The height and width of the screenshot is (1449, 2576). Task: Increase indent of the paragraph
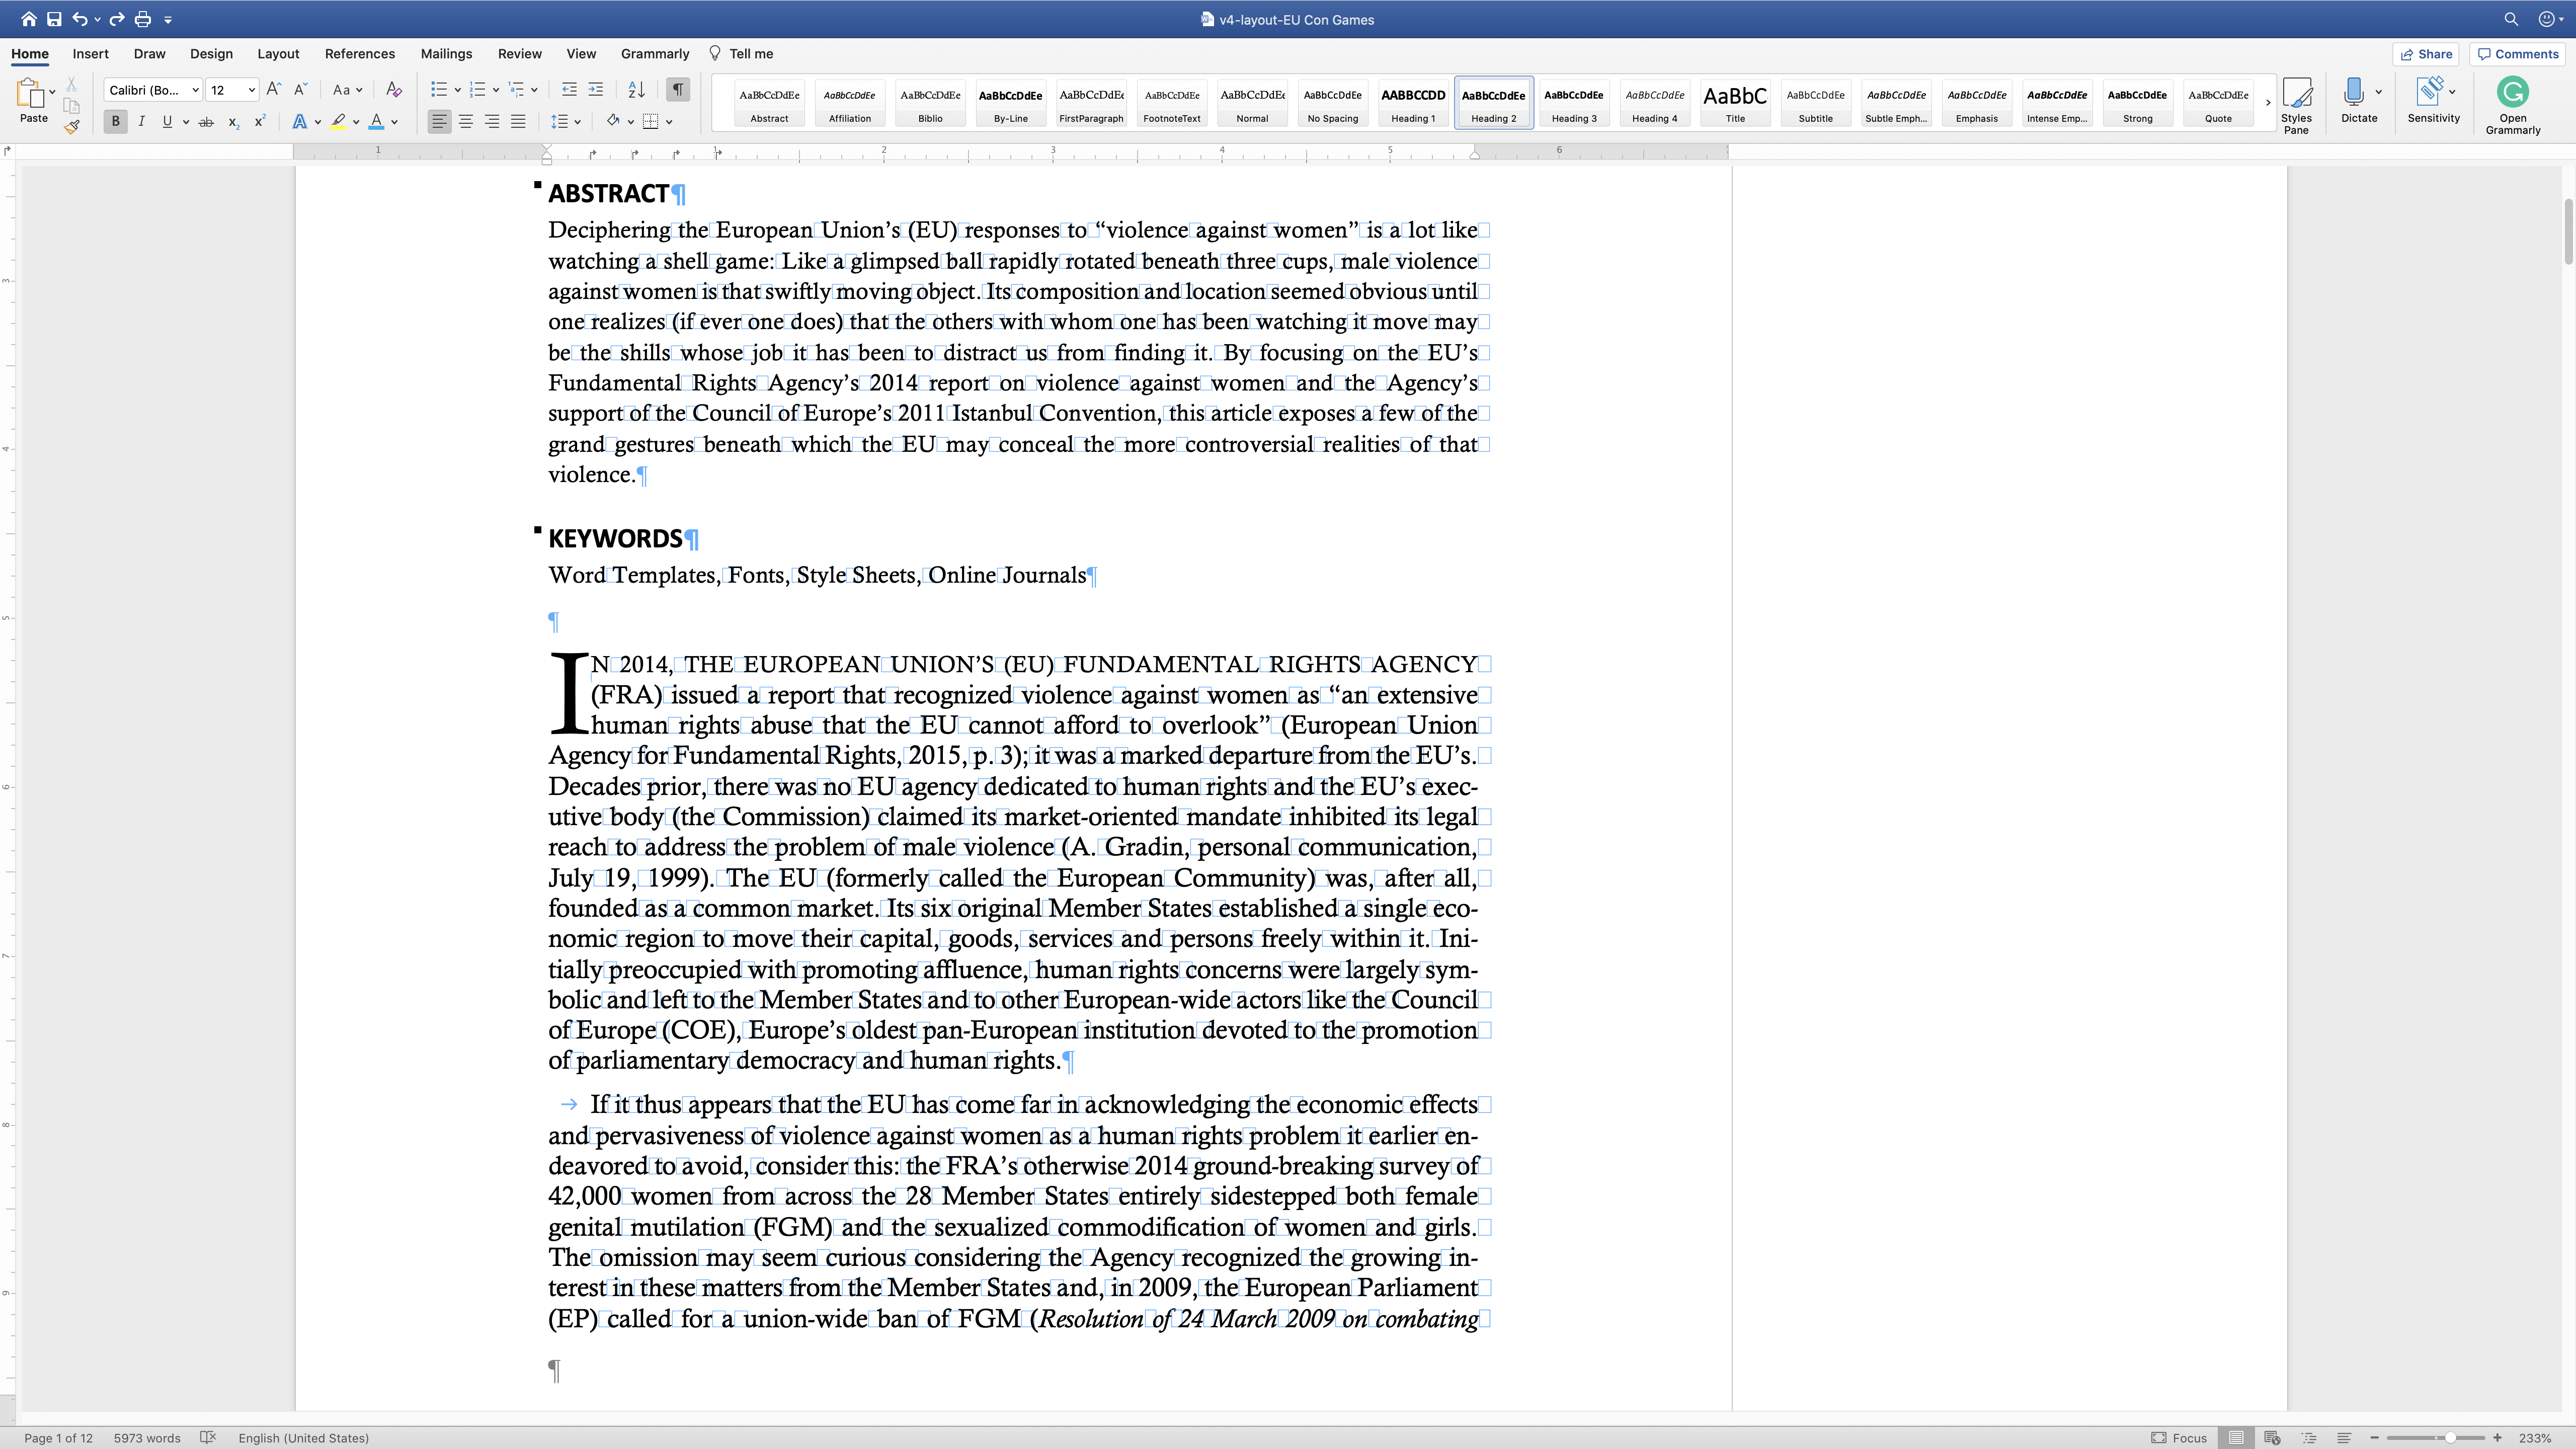coord(596,90)
